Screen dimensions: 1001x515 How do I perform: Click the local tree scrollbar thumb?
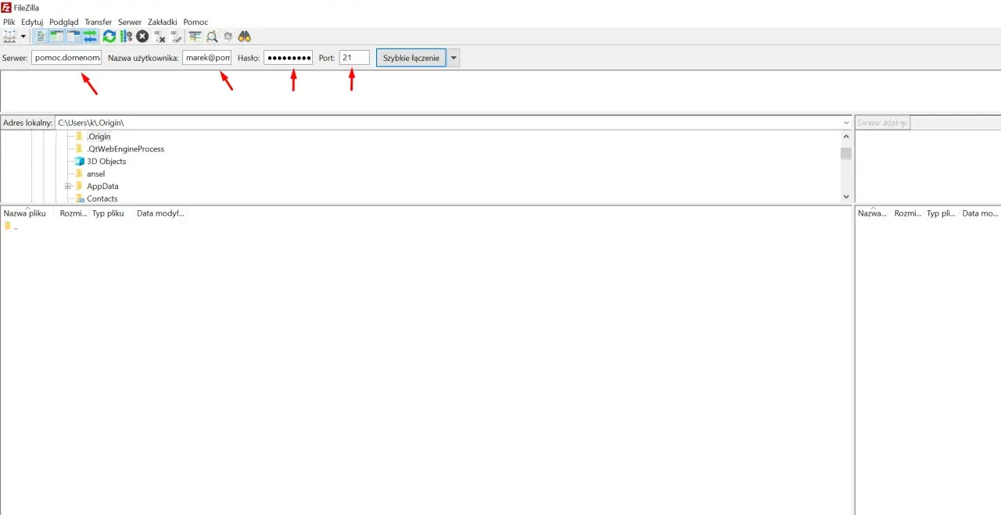click(x=846, y=153)
